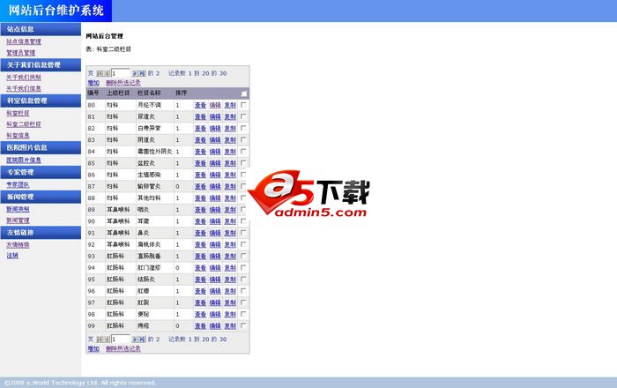Open the 新闻类别 sidebar link
The height and width of the screenshot is (388, 617).
point(18,209)
